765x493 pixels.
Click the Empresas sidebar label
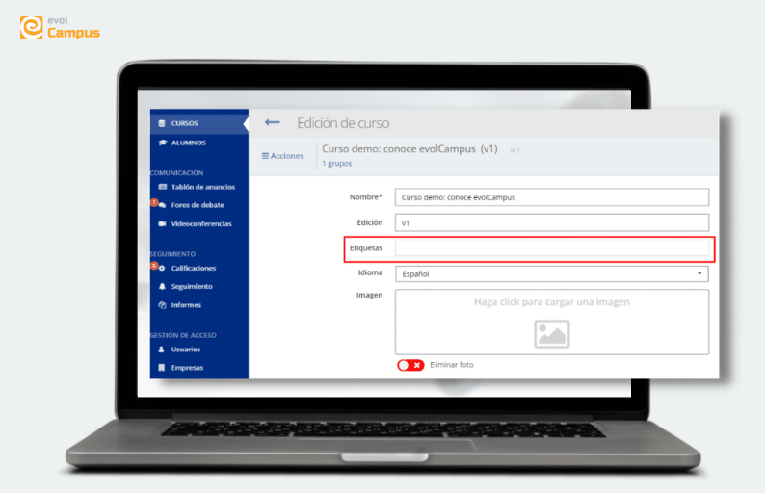click(187, 367)
